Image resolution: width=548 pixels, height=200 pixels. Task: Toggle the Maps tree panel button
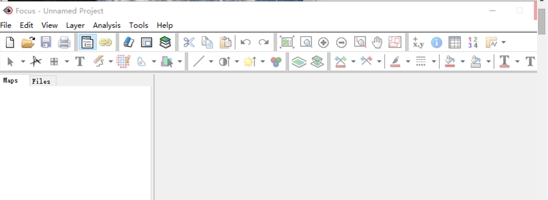(88, 43)
